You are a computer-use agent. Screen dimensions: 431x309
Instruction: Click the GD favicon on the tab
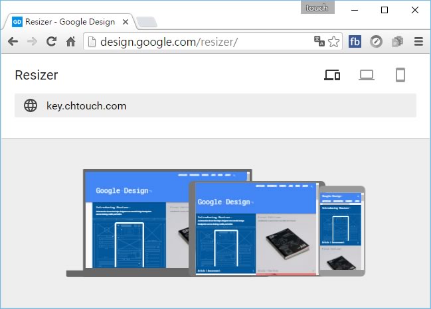17,22
